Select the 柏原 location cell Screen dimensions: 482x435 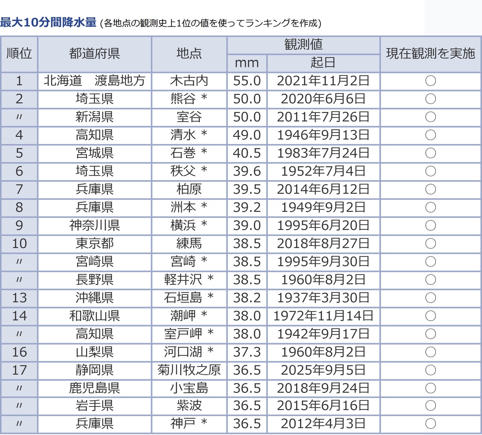[189, 189]
